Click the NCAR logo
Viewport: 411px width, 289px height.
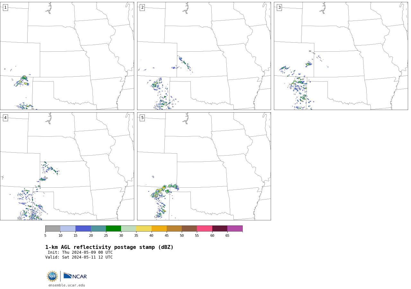pyautogui.click(x=75, y=276)
